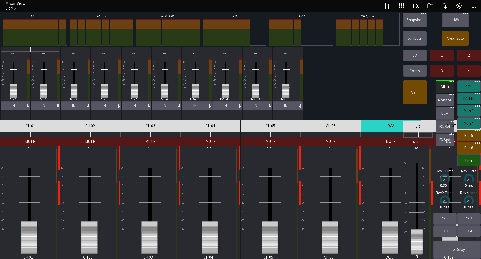481x259 pixels.
Task: Open the grid view icon in the toolbar
Action: tap(401, 6)
